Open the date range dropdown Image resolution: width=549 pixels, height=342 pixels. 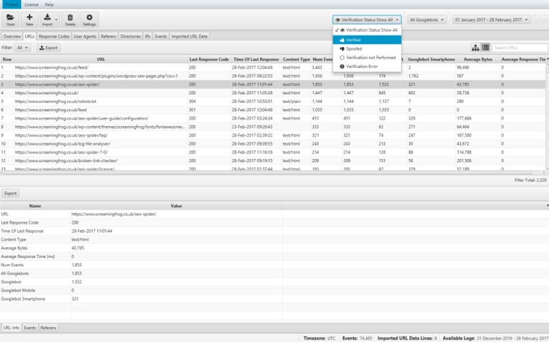[x=492, y=20]
